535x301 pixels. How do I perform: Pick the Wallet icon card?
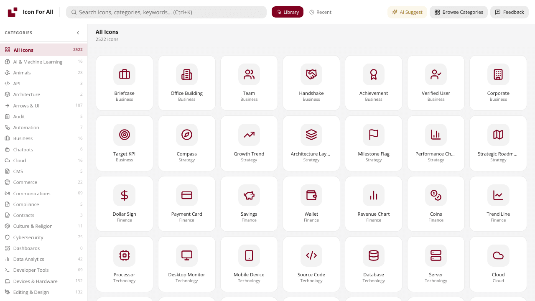pyautogui.click(x=311, y=204)
